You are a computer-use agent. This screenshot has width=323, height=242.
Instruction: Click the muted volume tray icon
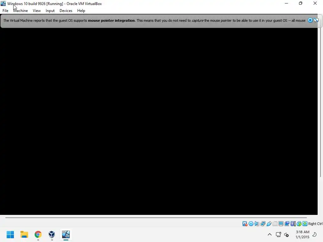(286, 234)
